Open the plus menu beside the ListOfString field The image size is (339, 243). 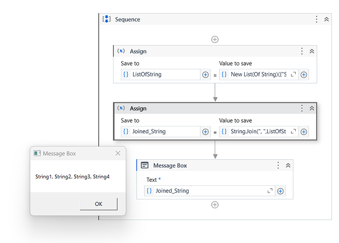(x=205, y=74)
